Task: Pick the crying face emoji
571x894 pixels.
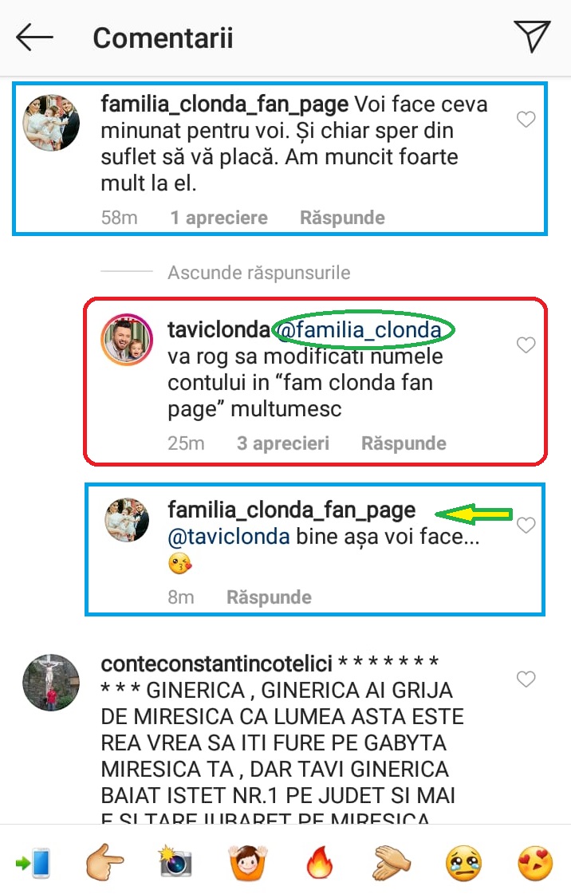Action: pos(463,862)
